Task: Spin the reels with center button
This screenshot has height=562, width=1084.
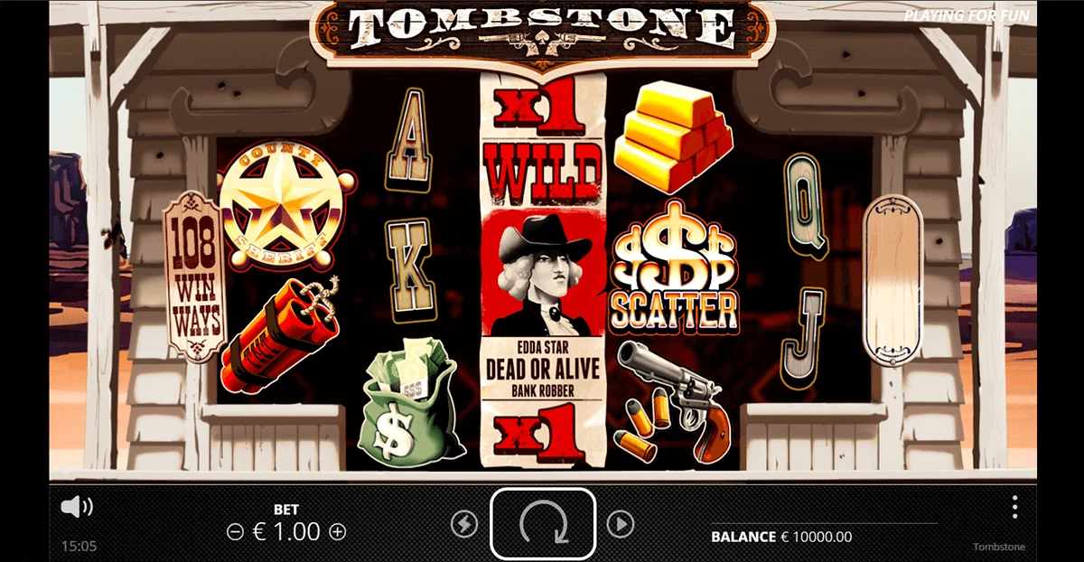Action: pos(543,524)
